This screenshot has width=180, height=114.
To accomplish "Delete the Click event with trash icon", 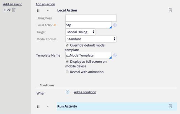I will point(14,10).
